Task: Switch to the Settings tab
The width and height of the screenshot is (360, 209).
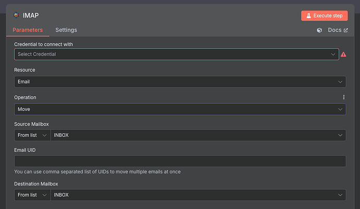Action: pos(66,30)
